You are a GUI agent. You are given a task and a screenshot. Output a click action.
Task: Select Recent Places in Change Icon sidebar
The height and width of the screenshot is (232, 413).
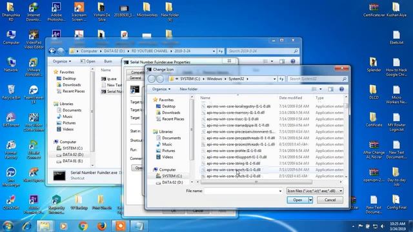pos(173,119)
